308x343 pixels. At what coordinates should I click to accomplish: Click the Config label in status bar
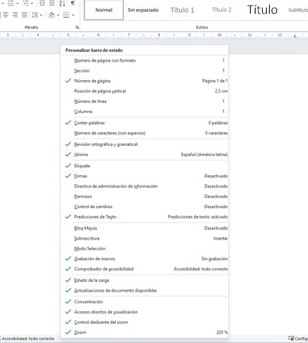coord(301,338)
